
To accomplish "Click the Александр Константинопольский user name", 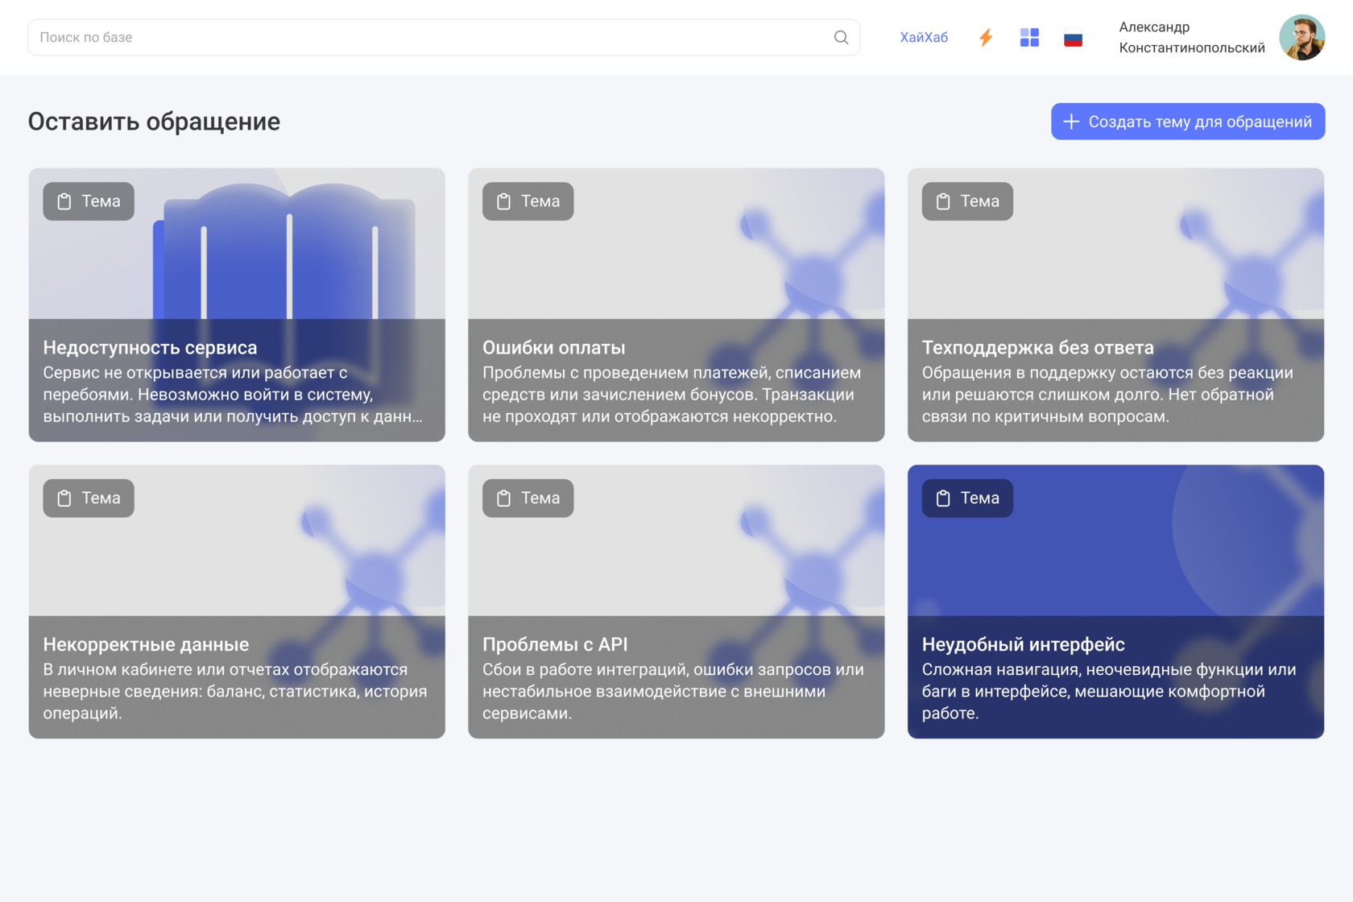I will pos(1191,37).
